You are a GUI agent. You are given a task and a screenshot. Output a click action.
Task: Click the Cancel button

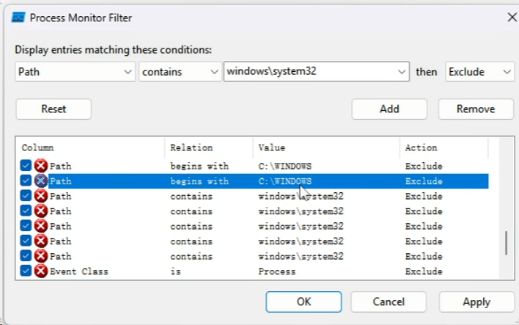(x=389, y=302)
